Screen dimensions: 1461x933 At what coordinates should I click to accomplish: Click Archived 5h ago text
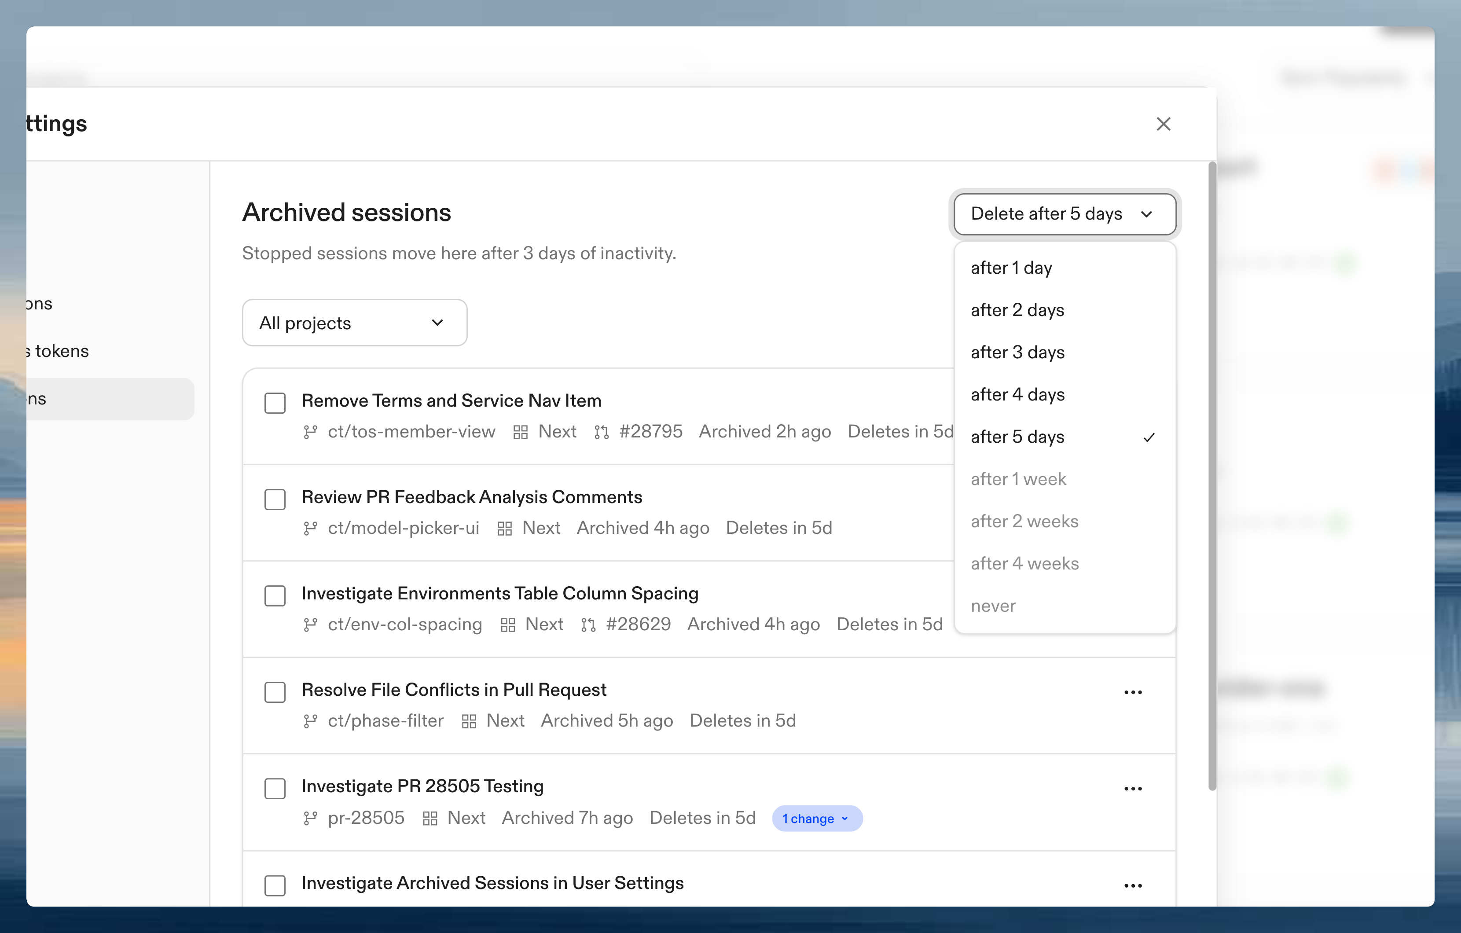(607, 721)
